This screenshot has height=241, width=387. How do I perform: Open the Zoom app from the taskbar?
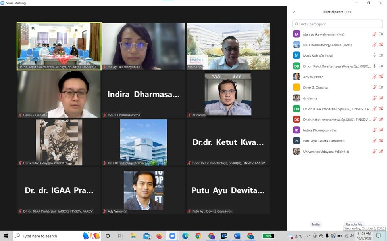[x=172, y=236]
